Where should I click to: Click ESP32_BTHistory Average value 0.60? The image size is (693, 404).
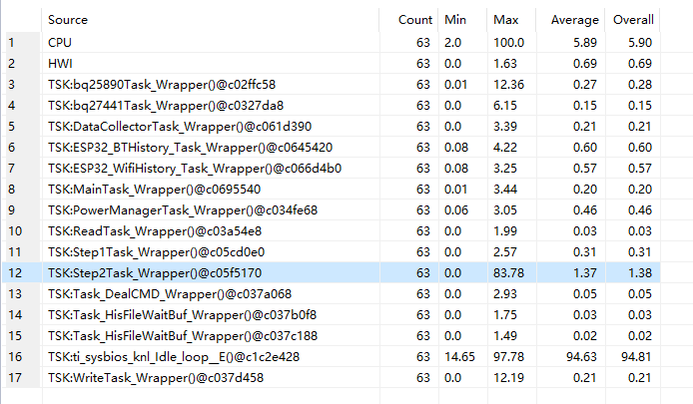point(585,148)
